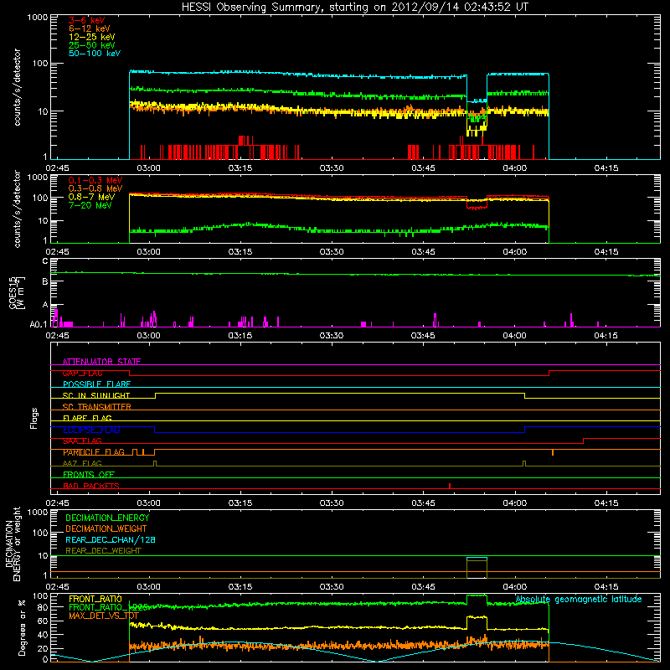Click counts/s/detector label of top panel
670x670 pixels.
click(17, 87)
